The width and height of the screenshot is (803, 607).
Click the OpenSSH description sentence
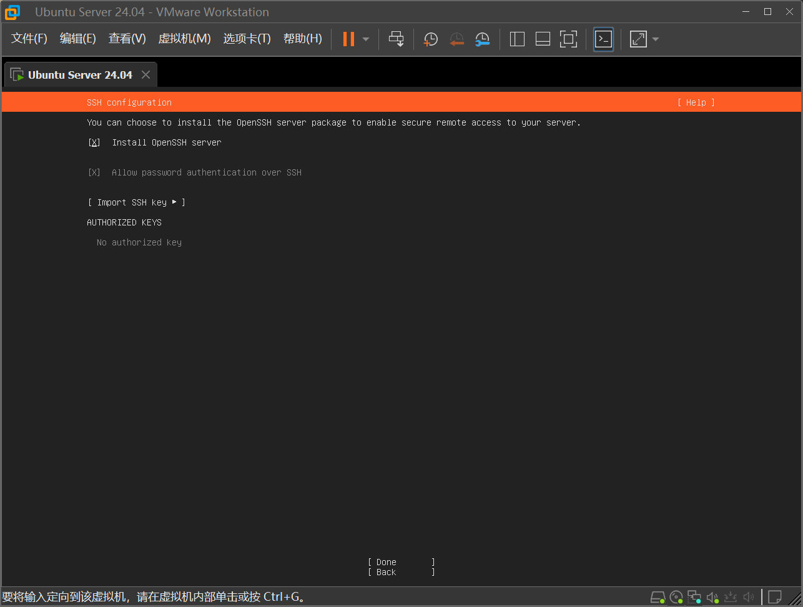tap(334, 122)
